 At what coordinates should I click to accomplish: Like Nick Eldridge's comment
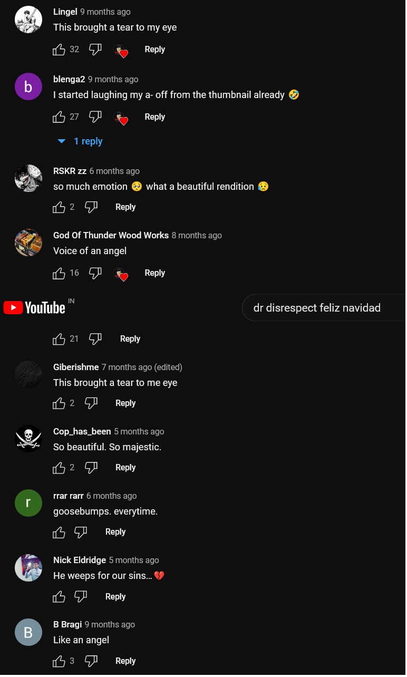(x=59, y=597)
